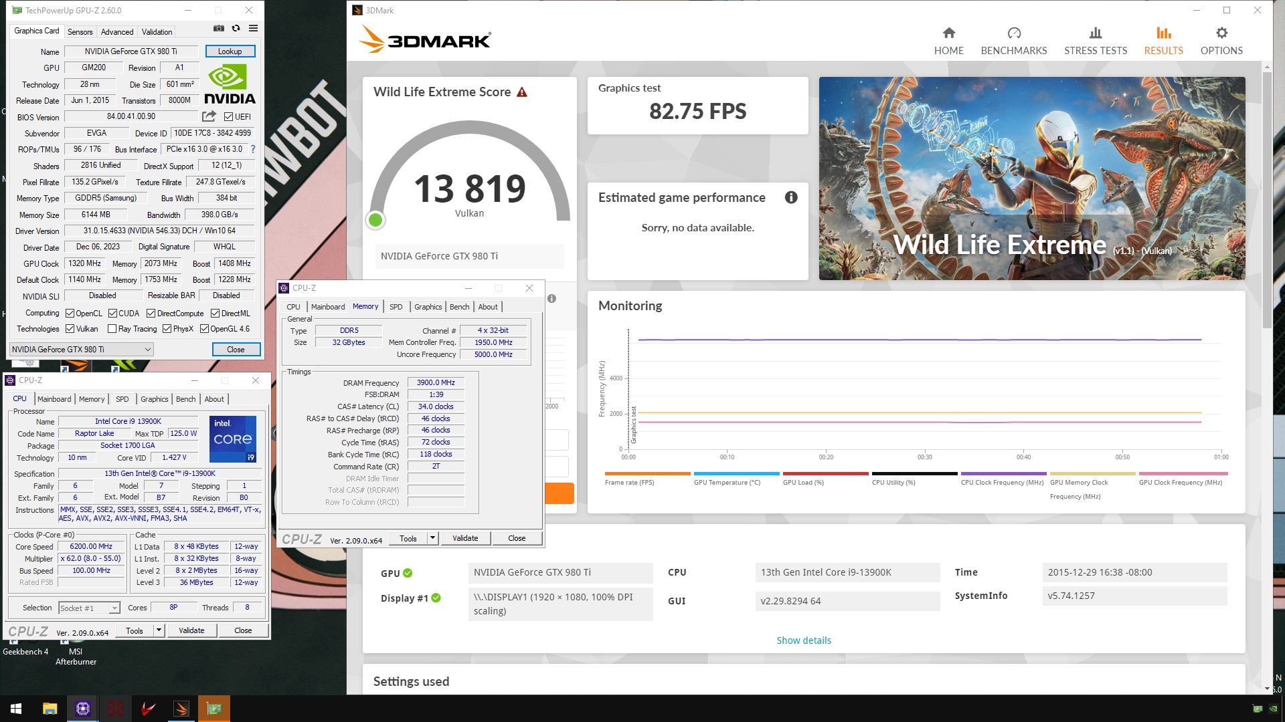Image resolution: width=1285 pixels, height=722 pixels.
Task: Toggle the Ray Tracing checkbox
Action: click(x=112, y=328)
